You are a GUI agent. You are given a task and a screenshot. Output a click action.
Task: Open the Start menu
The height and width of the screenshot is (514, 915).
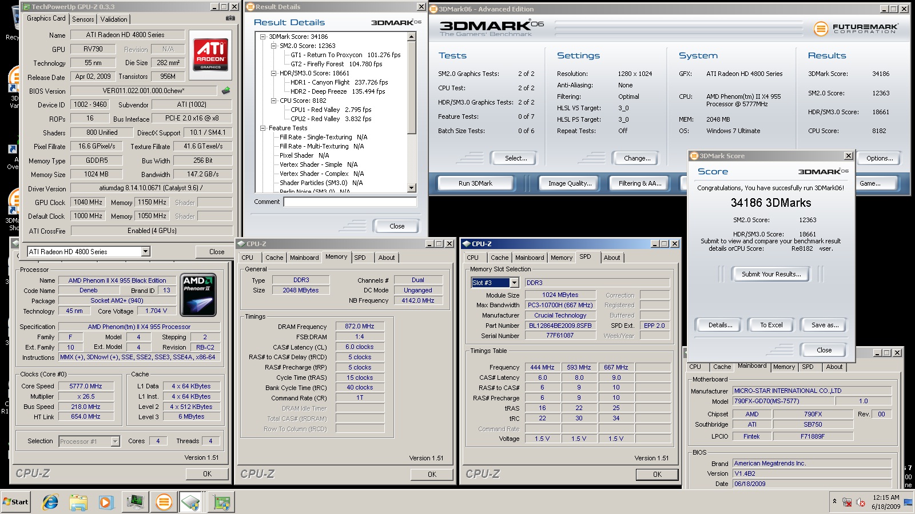(x=15, y=502)
